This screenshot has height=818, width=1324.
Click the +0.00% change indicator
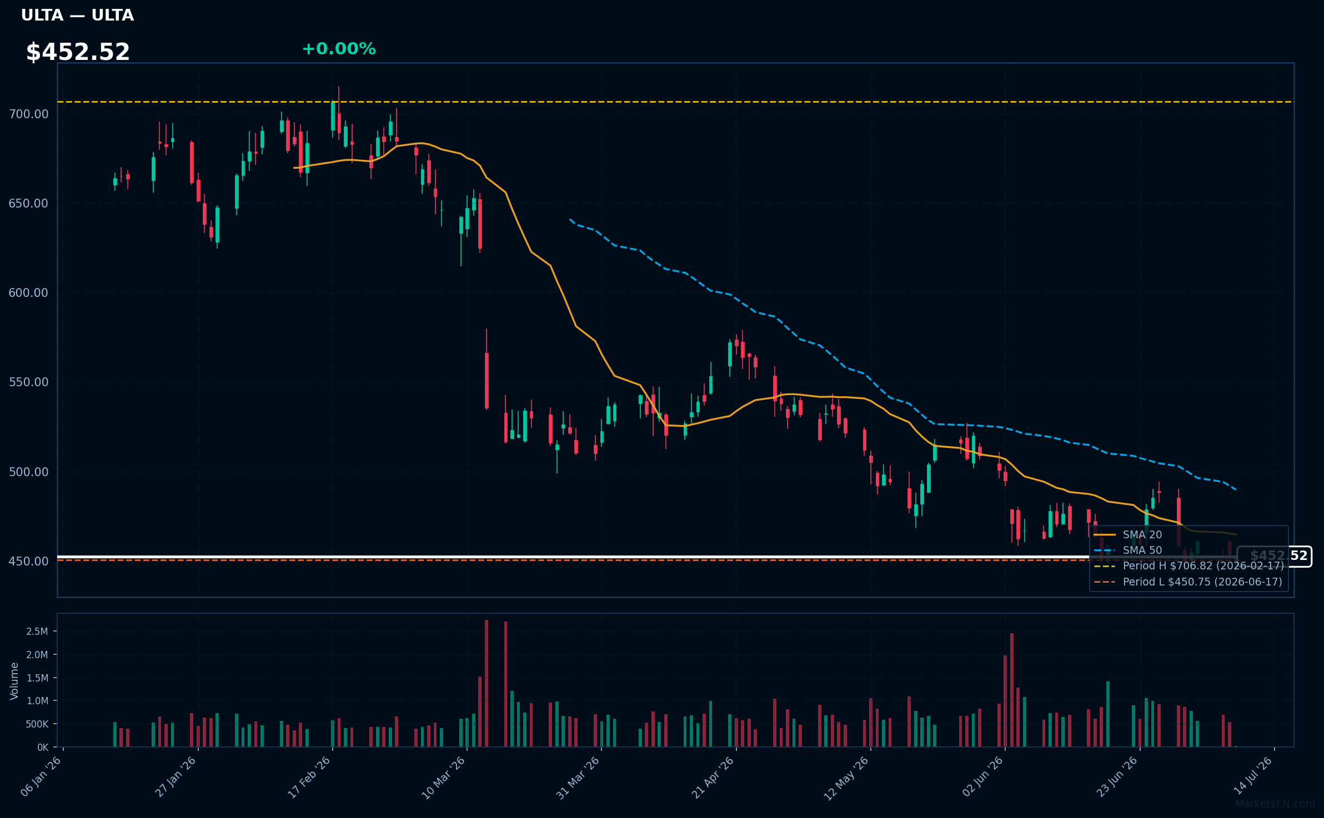[339, 49]
